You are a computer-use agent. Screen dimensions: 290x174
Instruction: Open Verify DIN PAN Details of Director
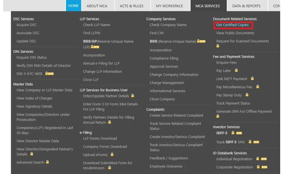point(44,65)
